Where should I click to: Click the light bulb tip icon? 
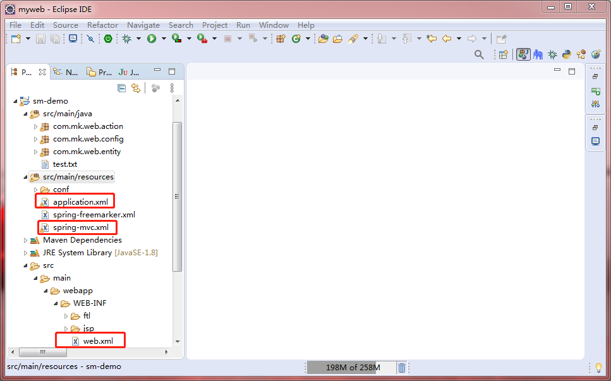[599, 367]
